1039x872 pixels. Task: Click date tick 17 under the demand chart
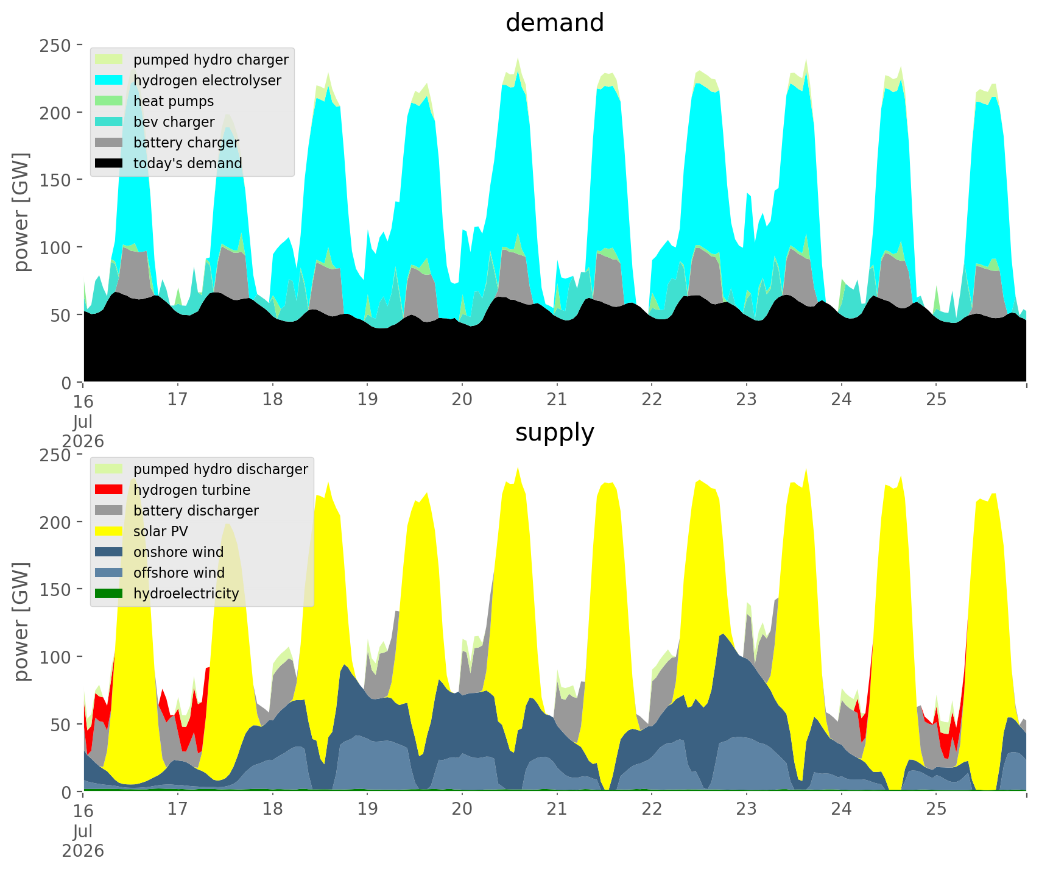[x=177, y=400]
